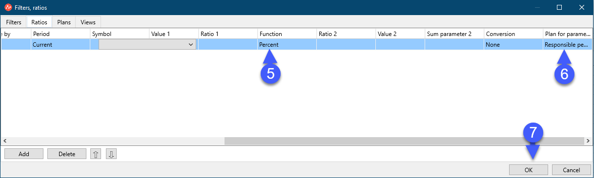Click the Ratio 1 column header
The image size is (594, 178).
[x=228, y=34]
